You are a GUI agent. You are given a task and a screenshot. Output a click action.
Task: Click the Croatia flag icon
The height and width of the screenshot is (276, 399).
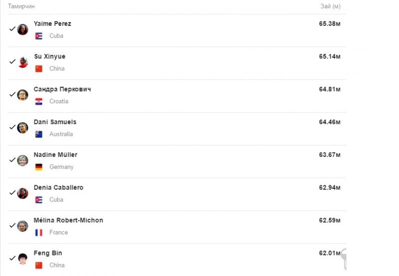38,102
